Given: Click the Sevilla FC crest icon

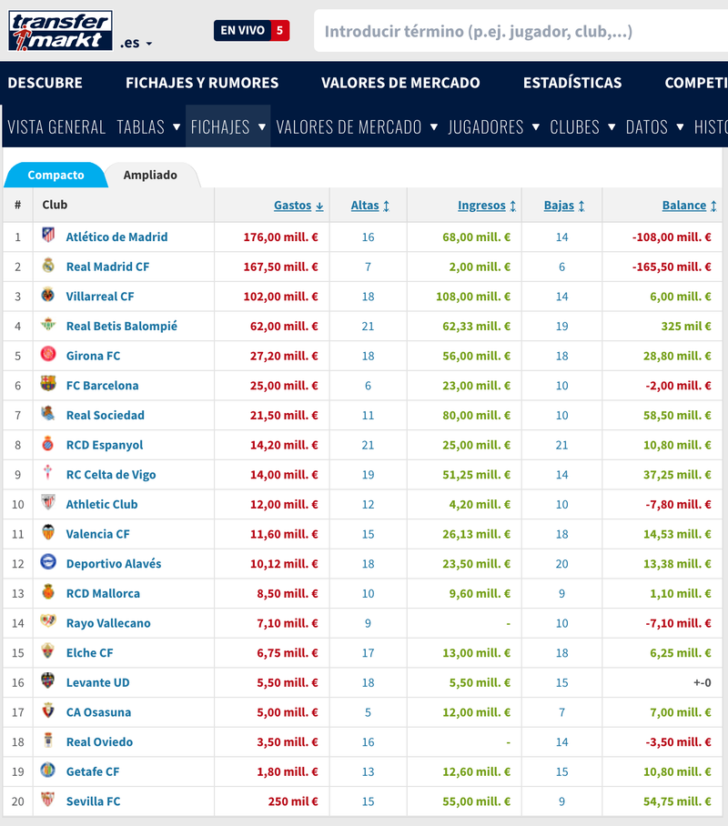Looking at the screenshot, I should (x=48, y=801).
